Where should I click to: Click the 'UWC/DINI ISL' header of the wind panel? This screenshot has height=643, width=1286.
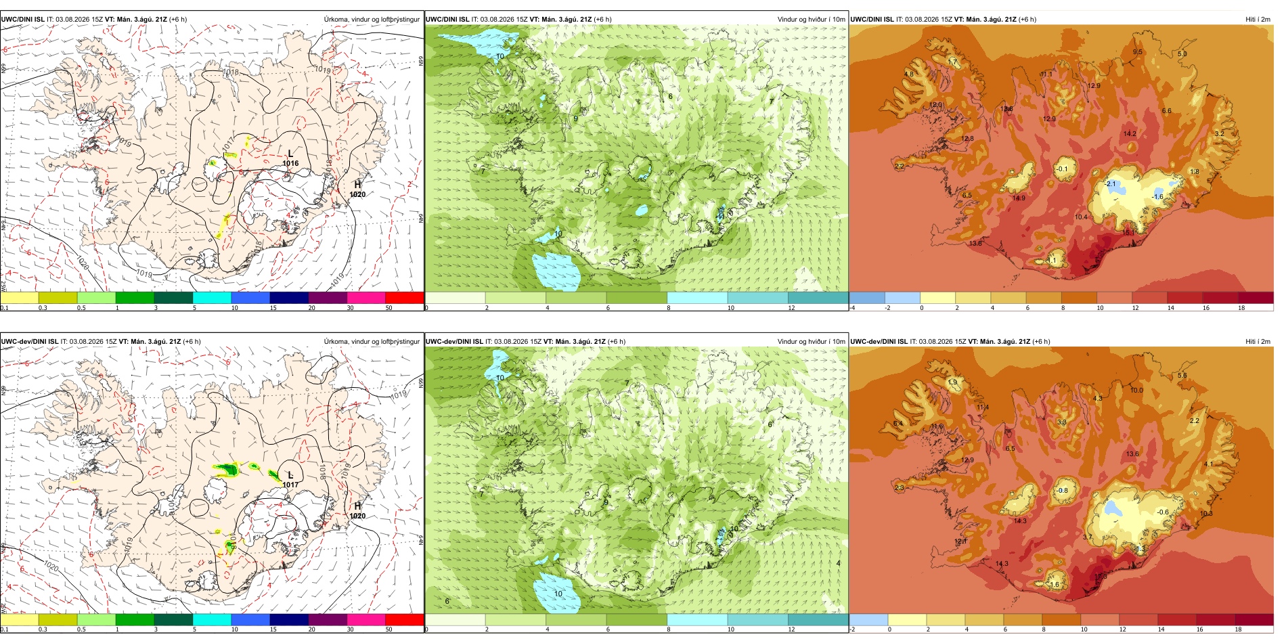[447, 19]
